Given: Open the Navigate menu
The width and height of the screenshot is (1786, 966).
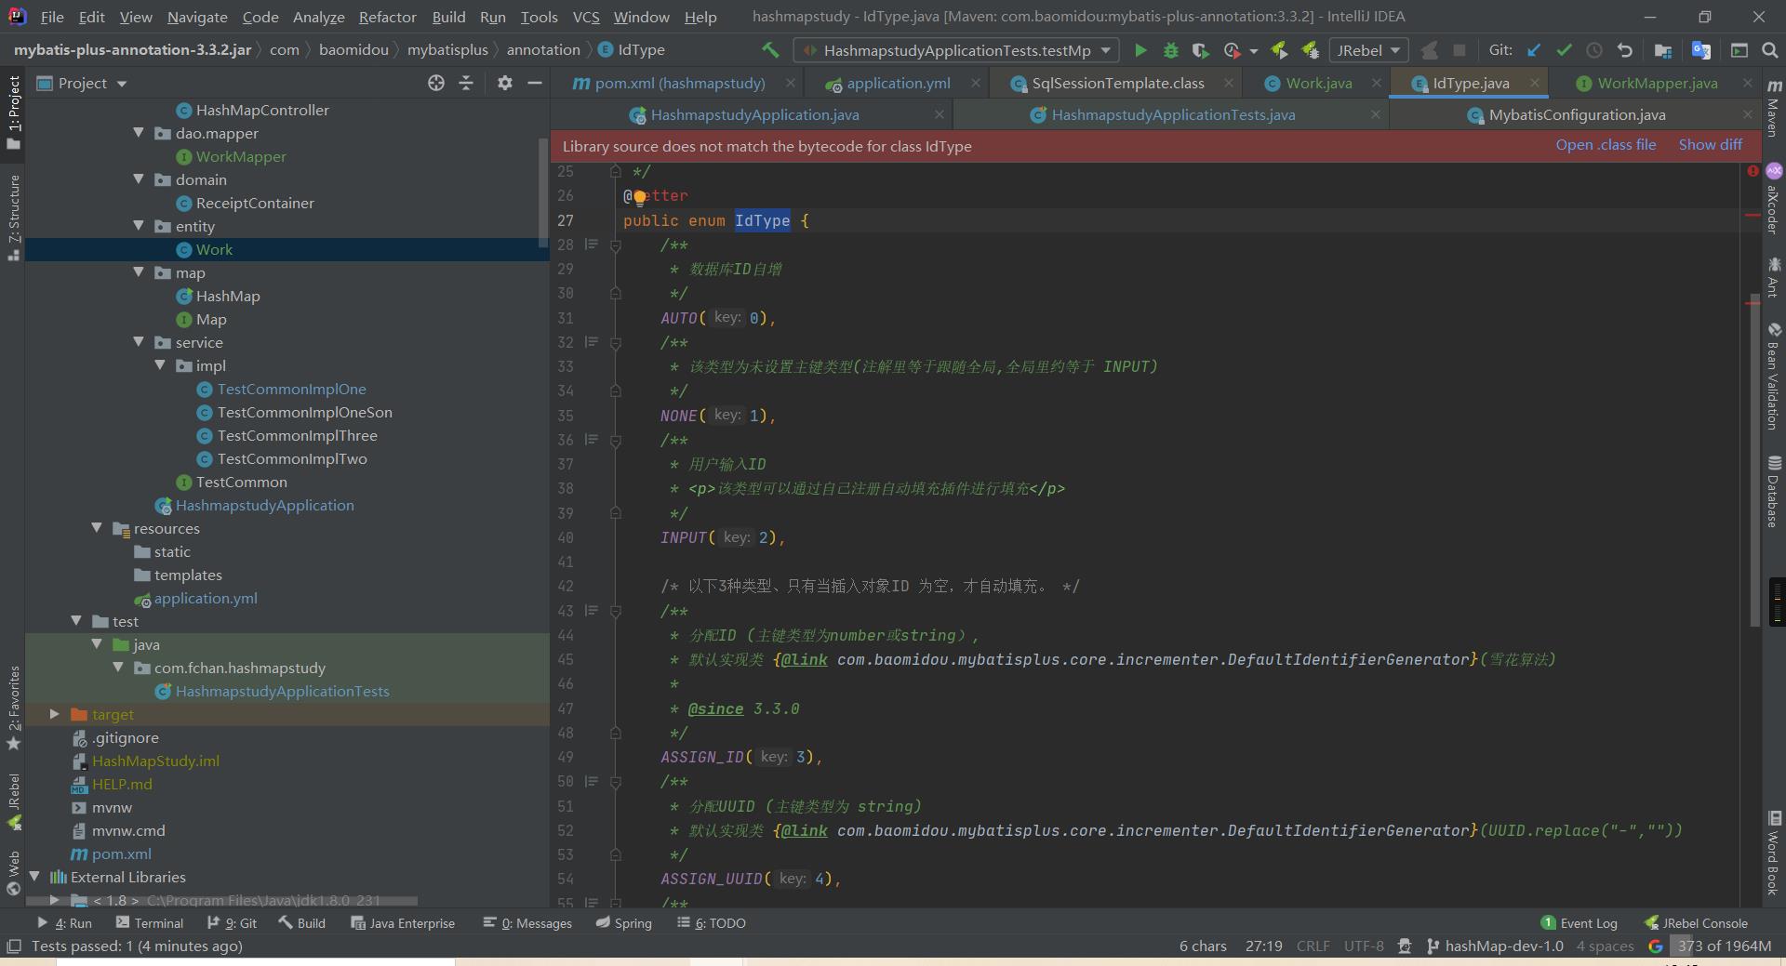Looking at the screenshot, I should 197,17.
